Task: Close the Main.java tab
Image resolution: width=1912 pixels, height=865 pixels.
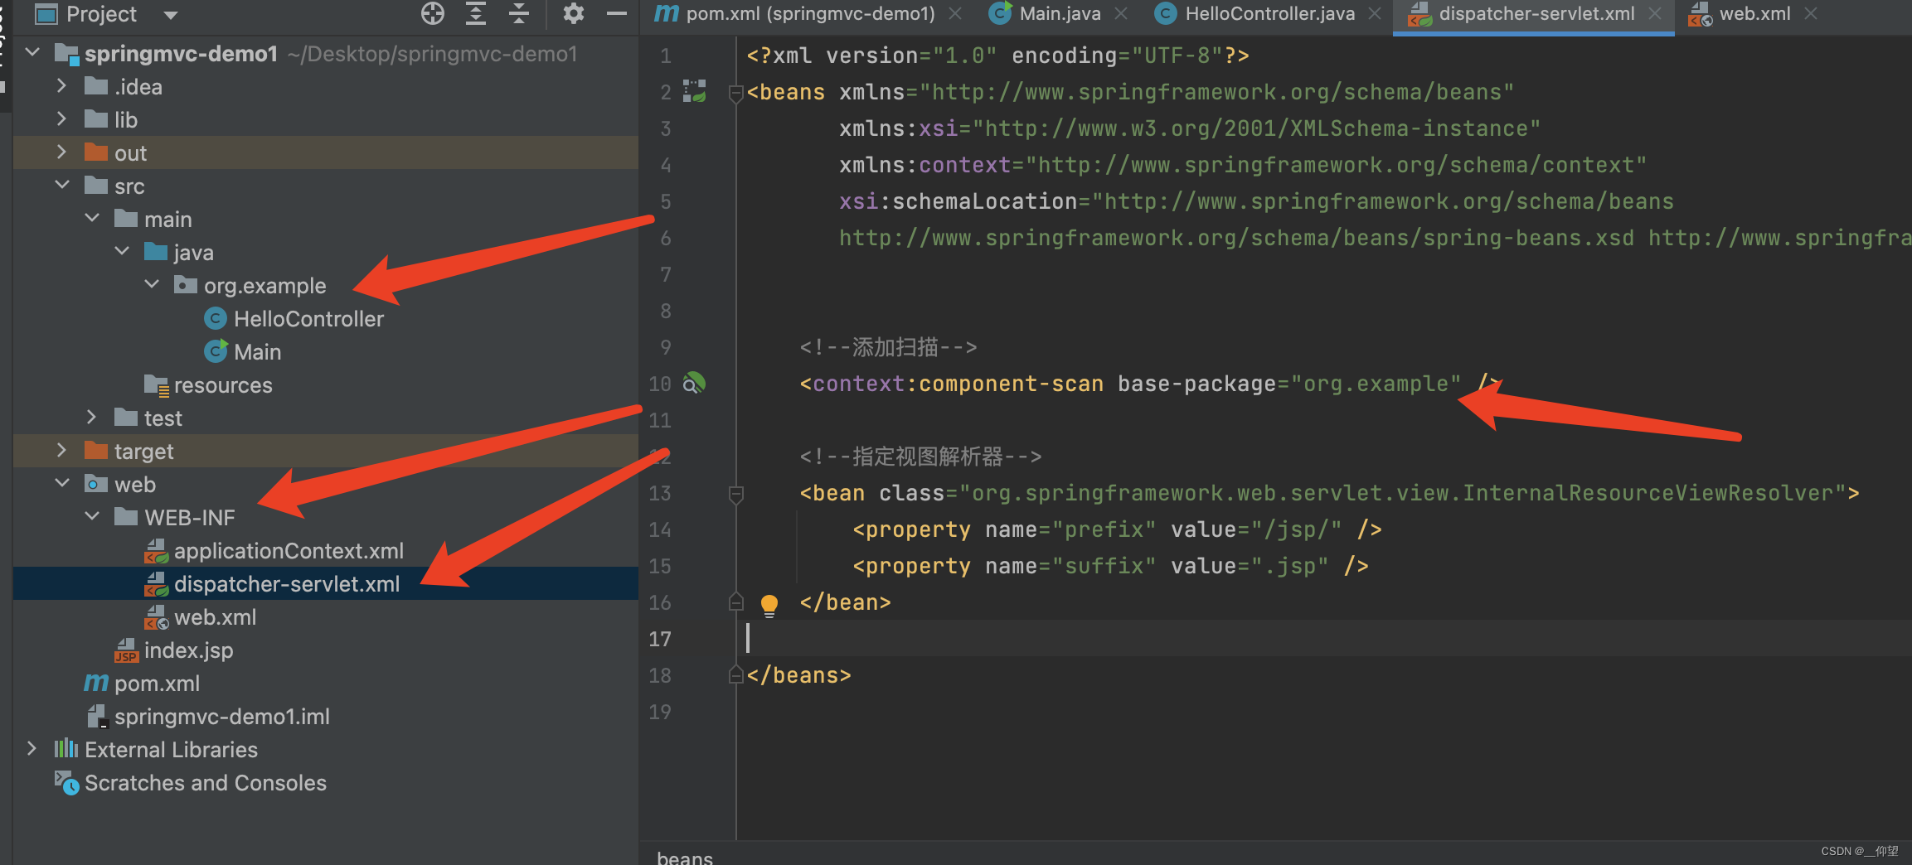Action: [1121, 14]
